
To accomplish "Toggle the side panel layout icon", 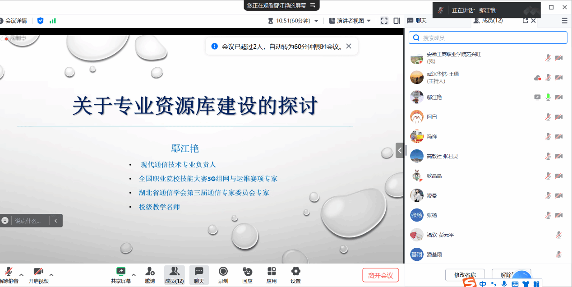I will click(x=397, y=21).
